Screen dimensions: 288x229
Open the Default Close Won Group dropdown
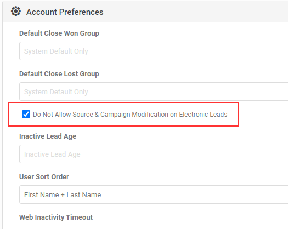point(154,51)
